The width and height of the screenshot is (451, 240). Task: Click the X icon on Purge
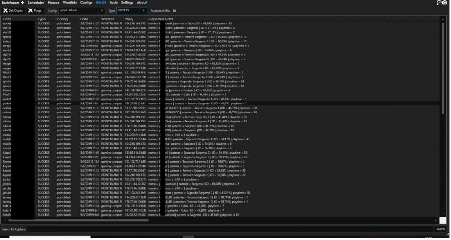pos(30,11)
